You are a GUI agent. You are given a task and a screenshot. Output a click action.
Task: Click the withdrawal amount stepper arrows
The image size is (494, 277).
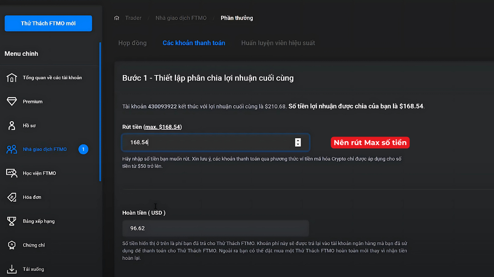(x=298, y=142)
